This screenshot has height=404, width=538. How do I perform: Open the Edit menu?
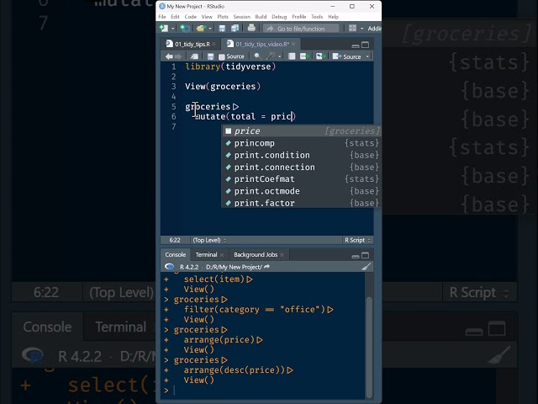[x=175, y=17]
